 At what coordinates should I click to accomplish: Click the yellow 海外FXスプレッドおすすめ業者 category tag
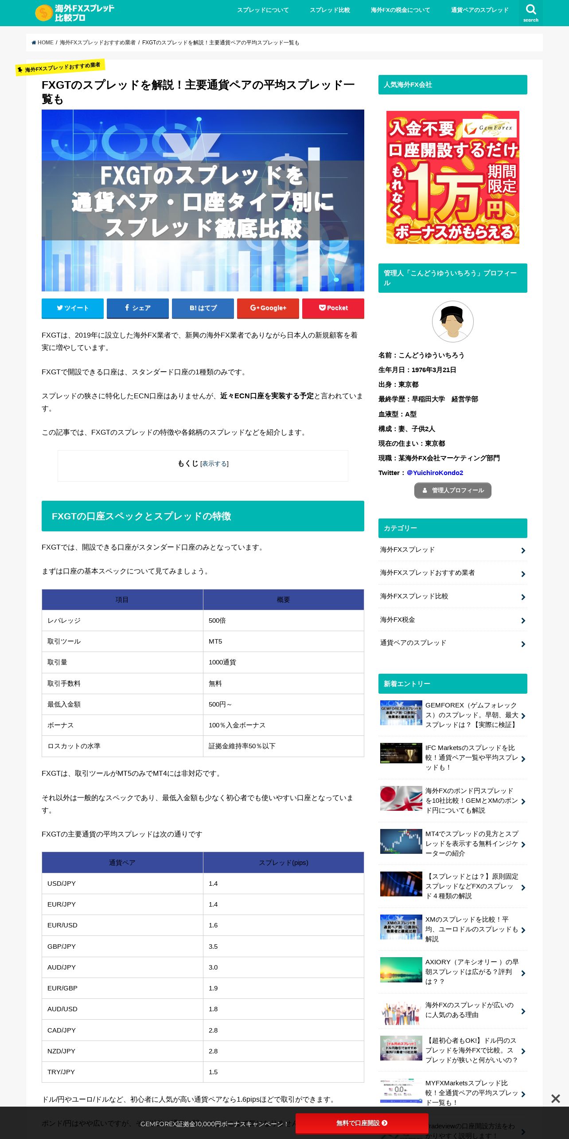click(x=60, y=67)
